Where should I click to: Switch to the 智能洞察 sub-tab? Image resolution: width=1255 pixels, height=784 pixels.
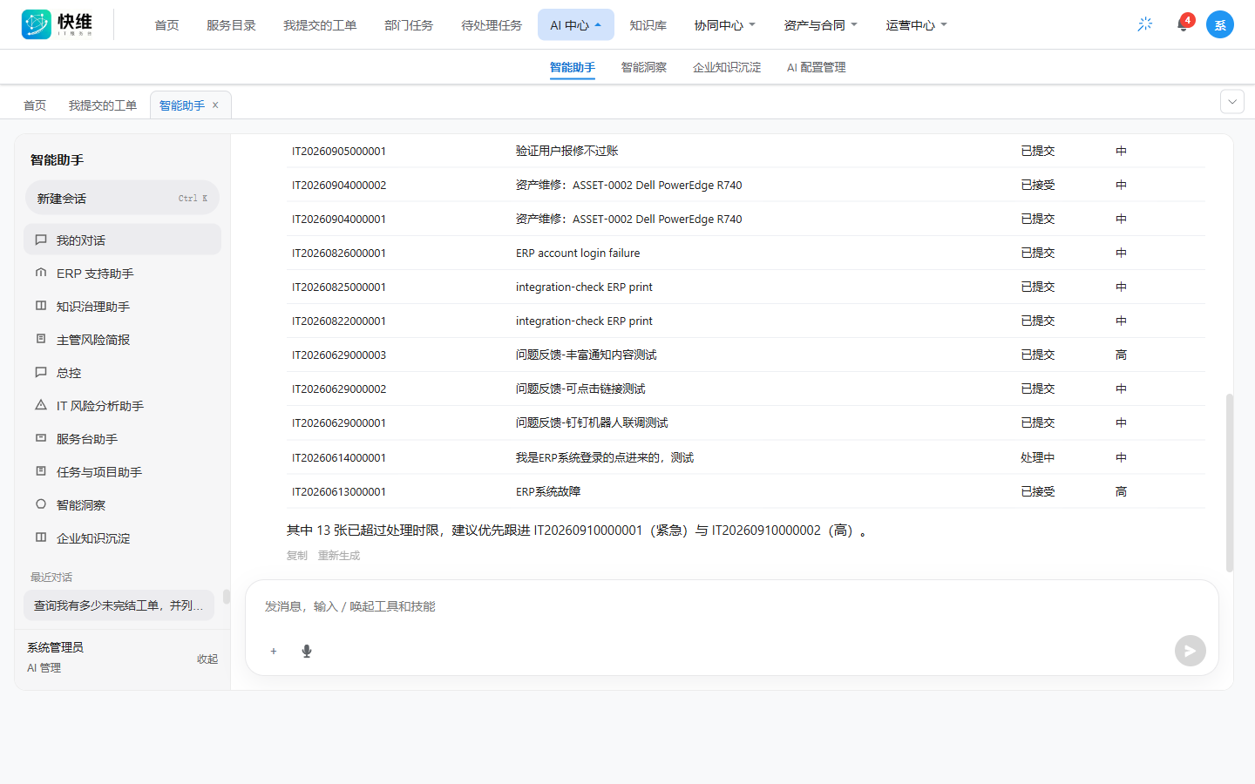pyautogui.click(x=644, y=67)
